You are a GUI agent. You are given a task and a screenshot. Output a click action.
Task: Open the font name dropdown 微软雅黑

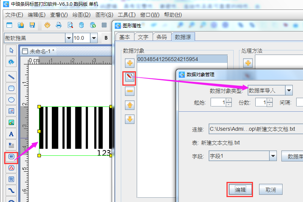pos(69,38)
